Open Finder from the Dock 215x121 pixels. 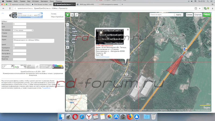[x=62, y=117]
